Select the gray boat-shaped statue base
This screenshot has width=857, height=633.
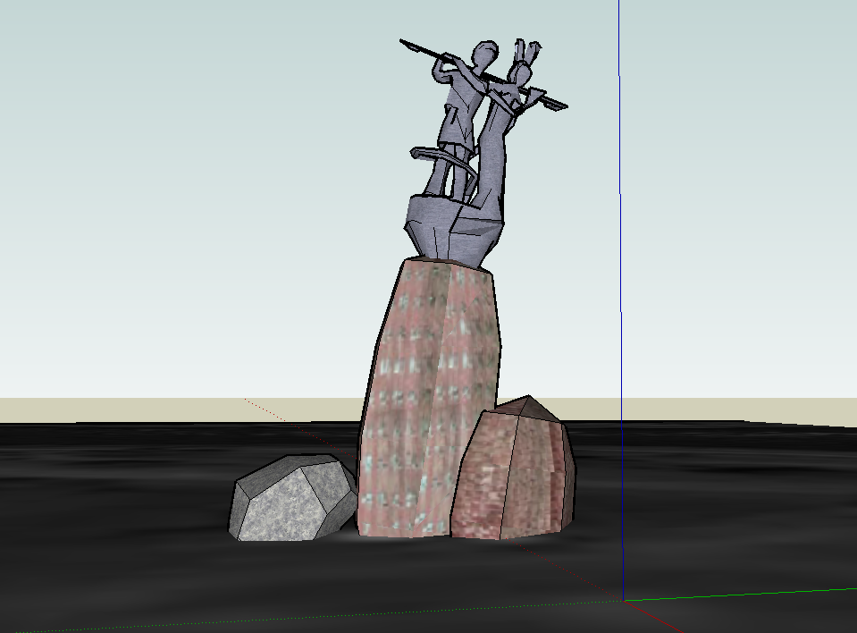pyautogui.click(x=452, y=230)
